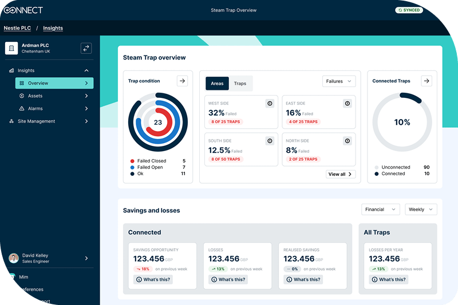Click the North Side info icon
Image resolution: width=458 pixels, height=305 pixels.
coord(347,141)
